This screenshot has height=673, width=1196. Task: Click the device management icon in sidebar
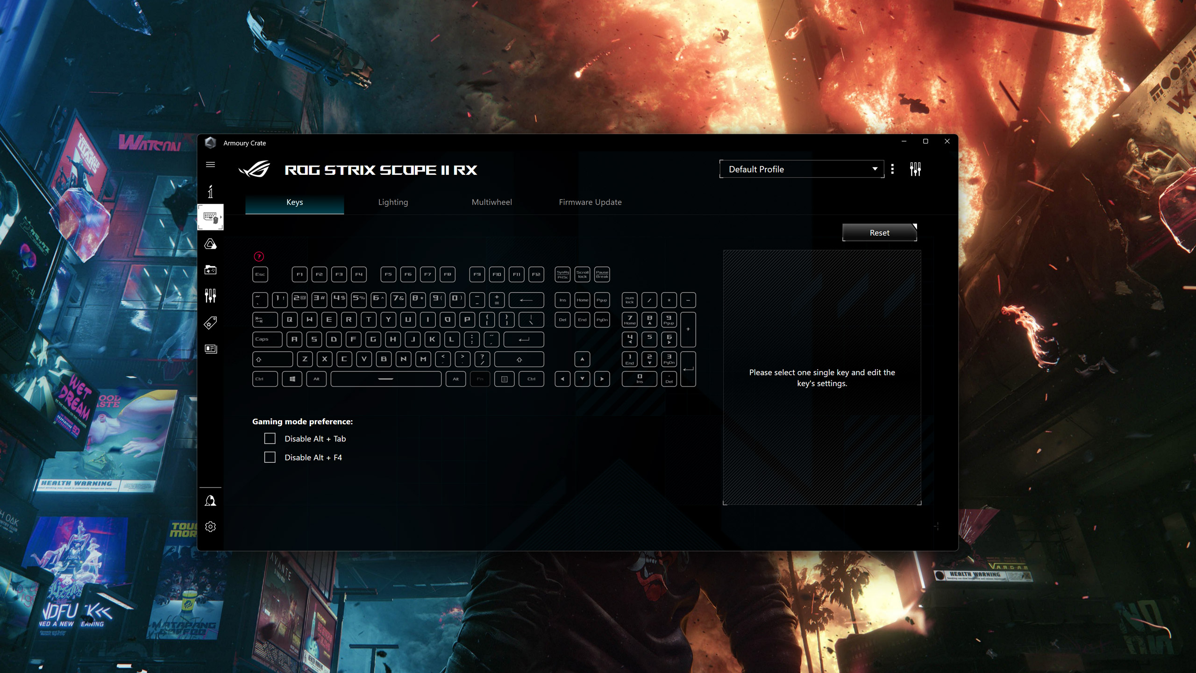click(210, 218)
